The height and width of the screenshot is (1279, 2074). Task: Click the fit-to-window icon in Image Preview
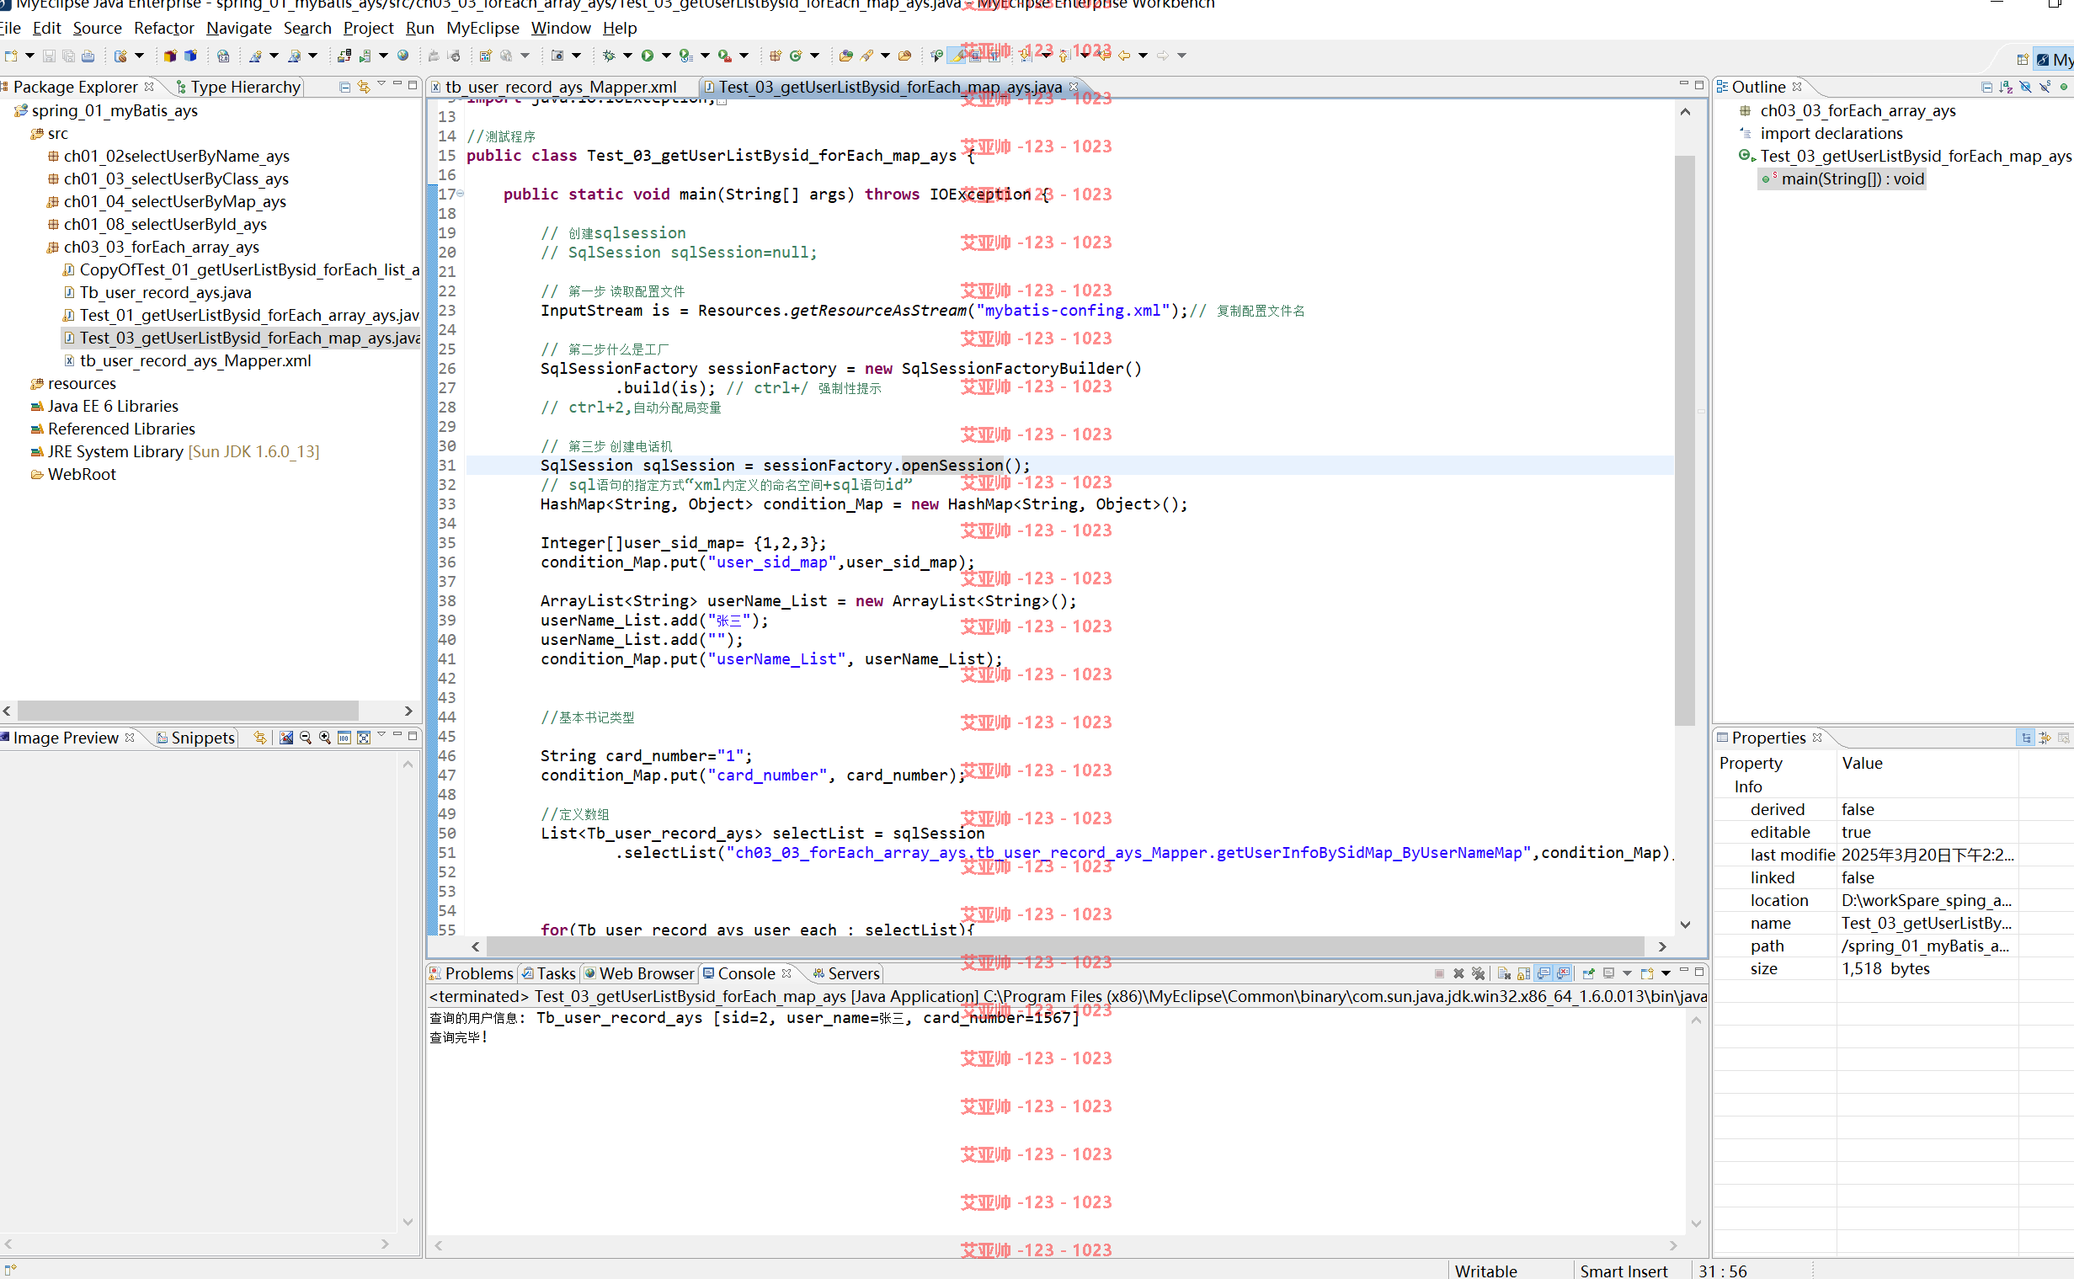[364, 738]
